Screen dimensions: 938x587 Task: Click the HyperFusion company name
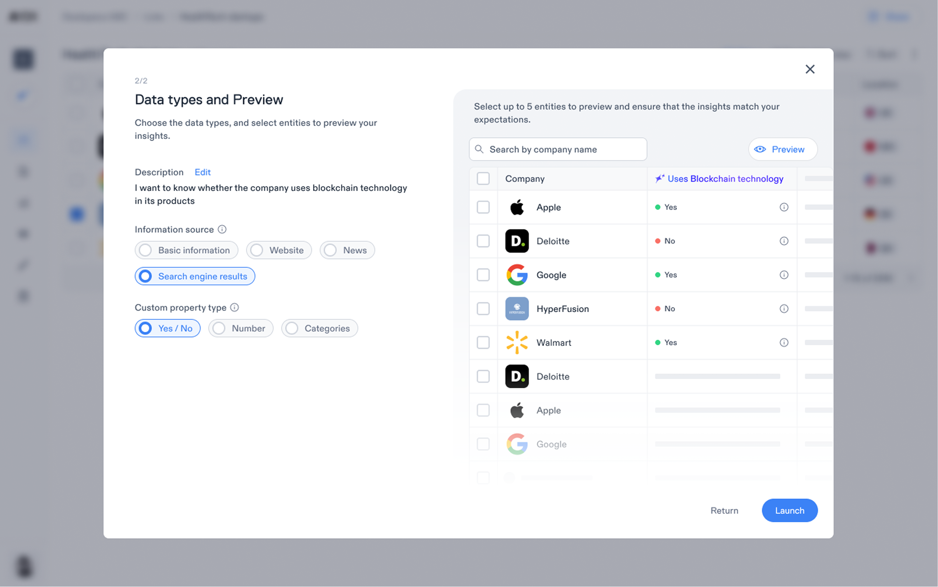pos(562,309)
